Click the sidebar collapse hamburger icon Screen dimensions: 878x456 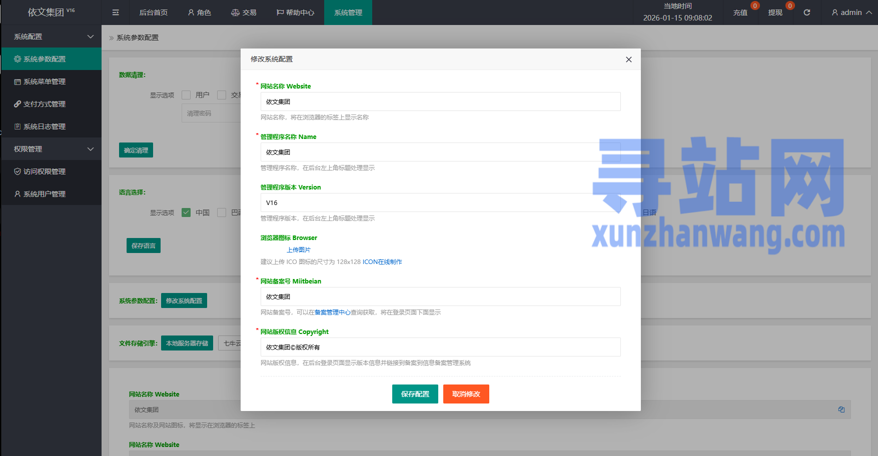click(116, 12)
